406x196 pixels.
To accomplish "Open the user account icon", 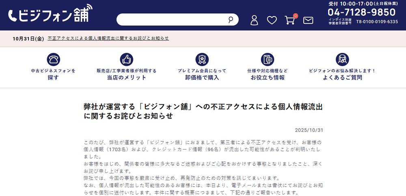I will [x=254, y=20].
